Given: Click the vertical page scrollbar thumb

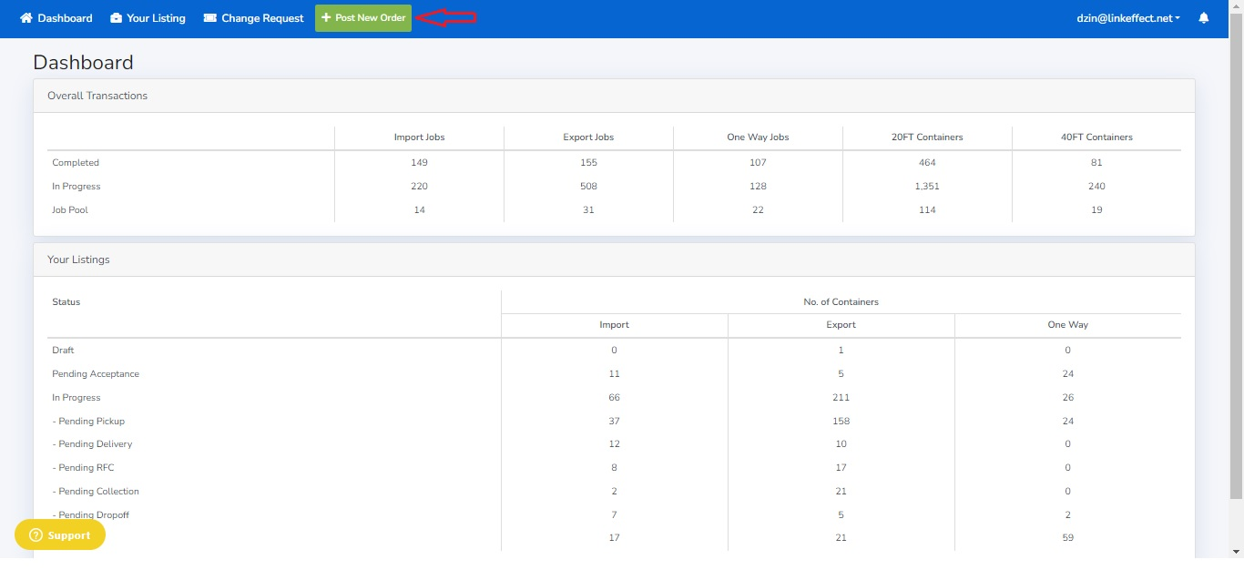Looking at the screenshot, I should [x=1236, y=255].
